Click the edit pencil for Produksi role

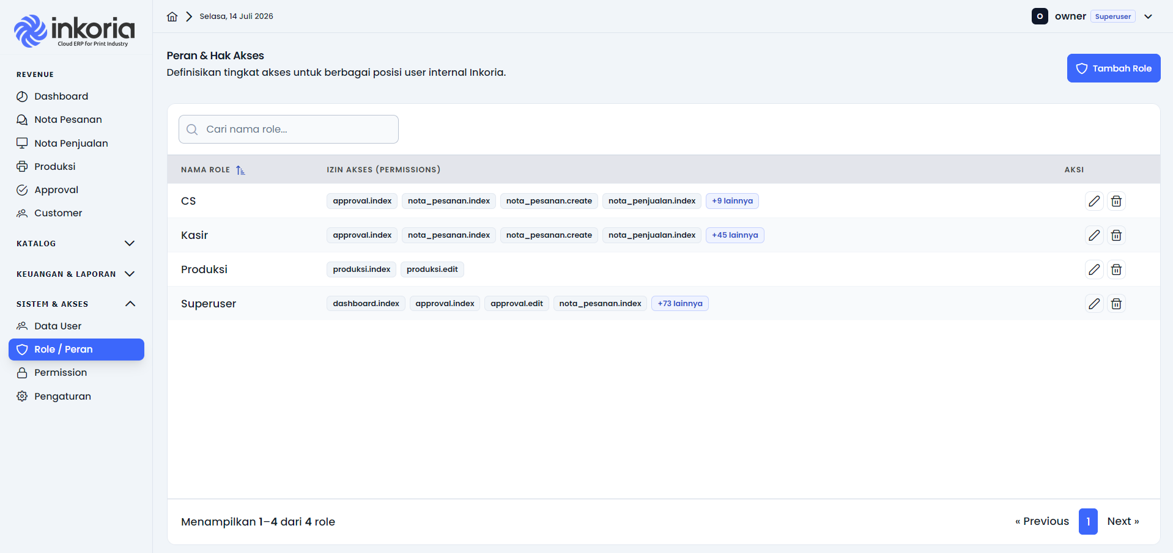1094,269
